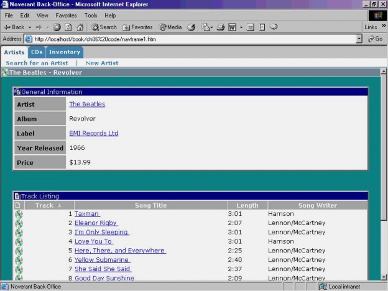Open the EMI Records Ltd link
The width and height of the screenshot is (388, 291).
point(93,133)
